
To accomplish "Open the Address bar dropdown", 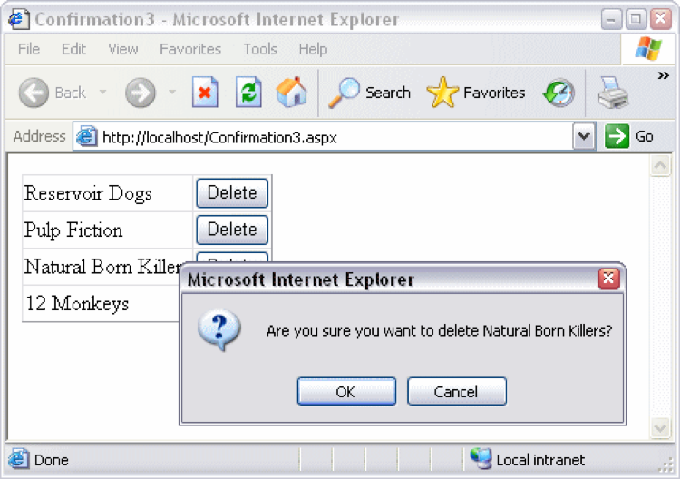I will [584, 136].
